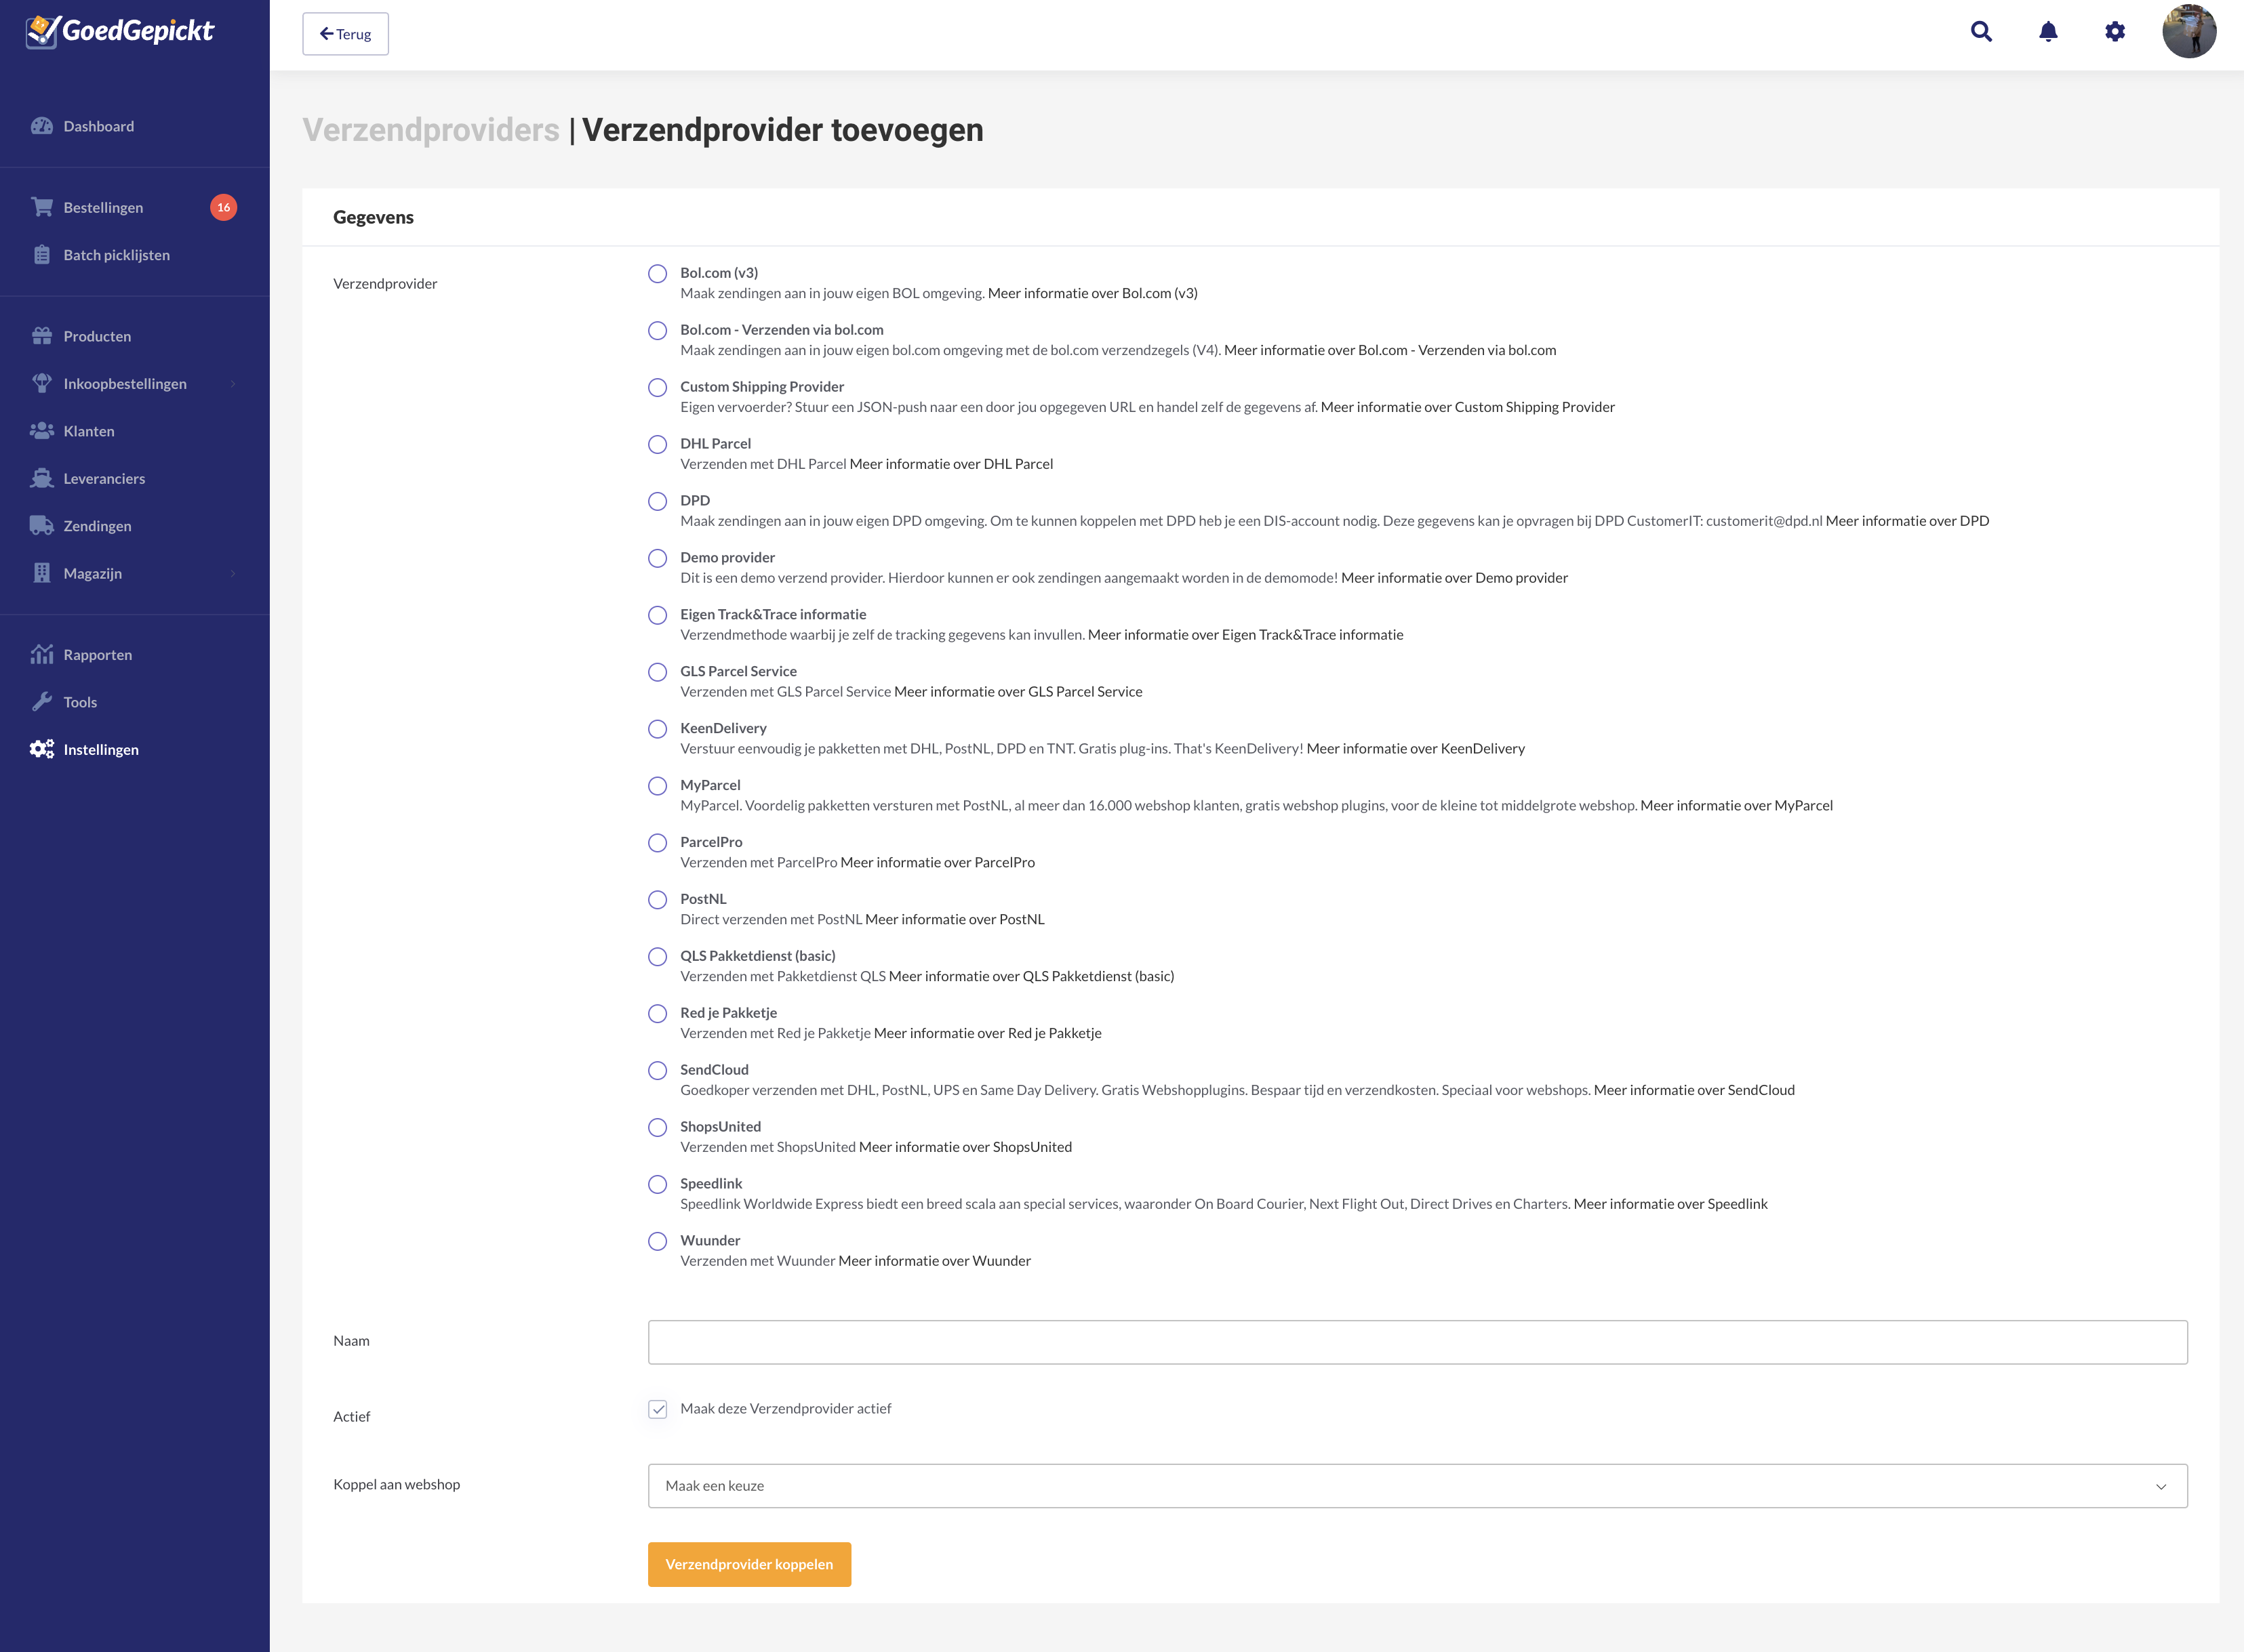This screenshot has width=2244, height=1652.
Task: Open Meer informatie over PostNL link
Action: point(955,919)
